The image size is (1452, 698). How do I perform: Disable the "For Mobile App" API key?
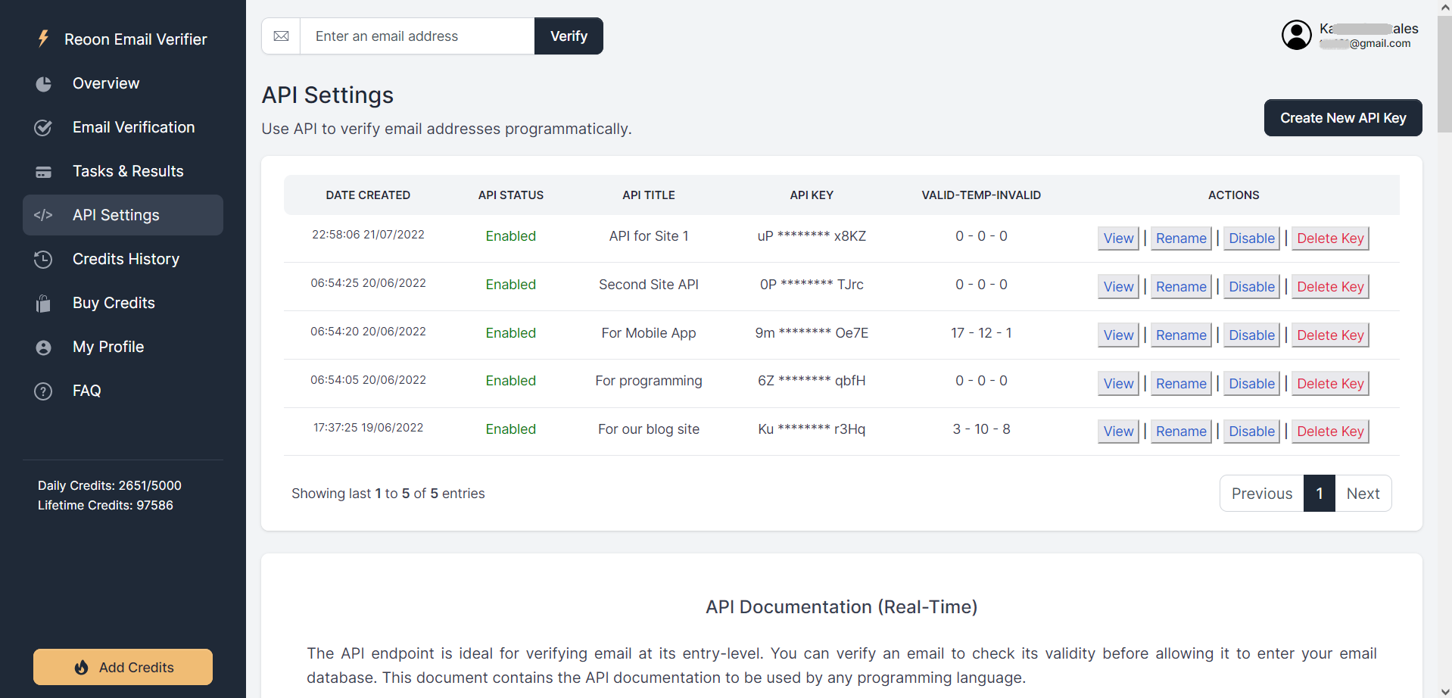click(x=1251, y=335)
